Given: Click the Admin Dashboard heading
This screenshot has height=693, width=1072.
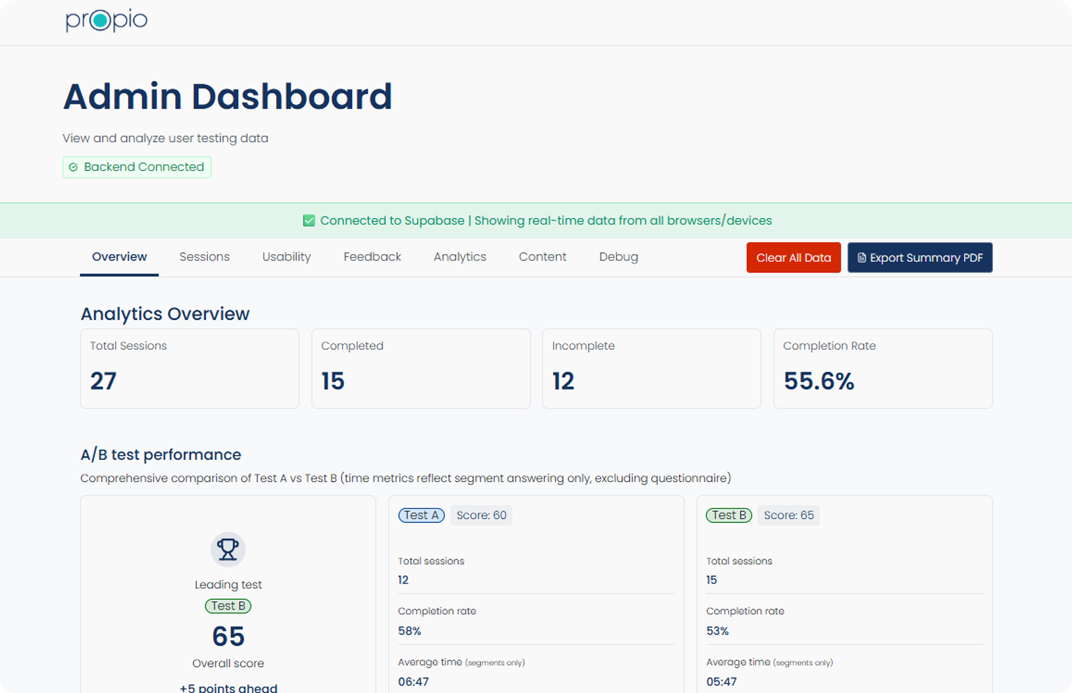Looking at the screenshot, I should coord(228,97).
